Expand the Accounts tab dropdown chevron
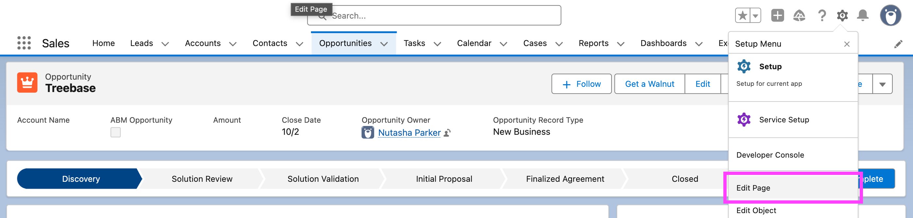This screenshot has height=218, width=913. click(x=233, y=44)
